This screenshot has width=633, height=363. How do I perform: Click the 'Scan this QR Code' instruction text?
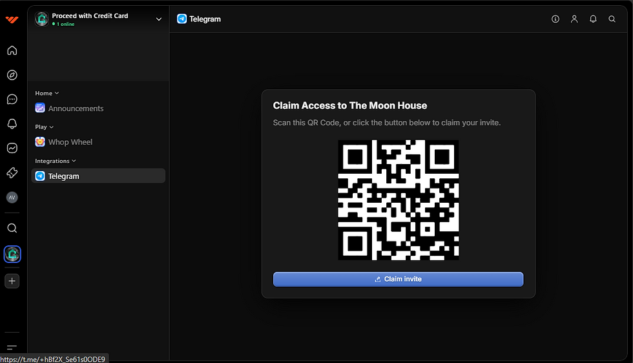coord(387,123)
